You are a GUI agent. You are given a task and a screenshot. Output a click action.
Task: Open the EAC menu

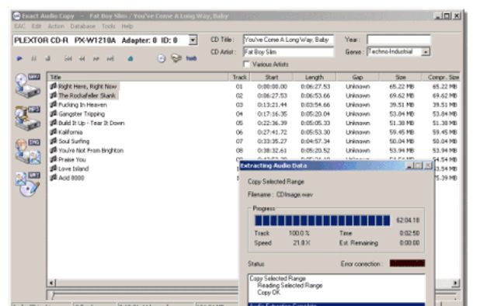(x=20, y=26)
